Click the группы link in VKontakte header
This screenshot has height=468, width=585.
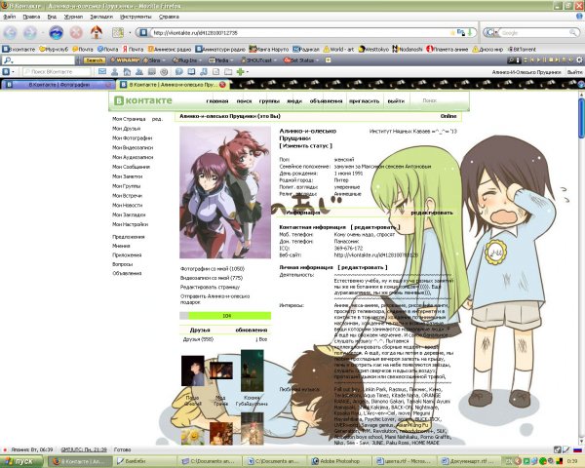coord(269,101)
